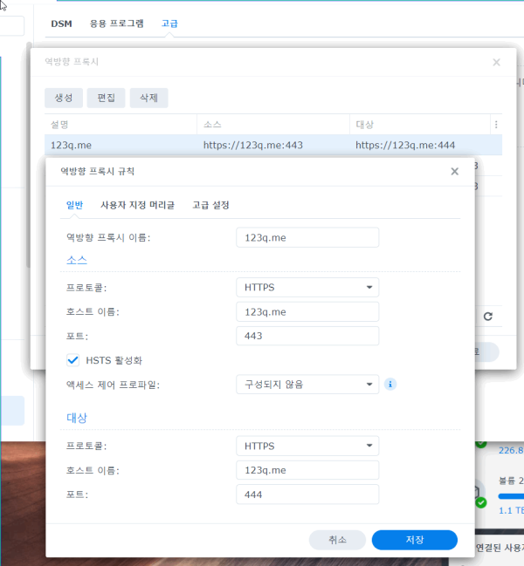Viewport: 524px width, 566px height.
Task: Close the 역방향 프록시 window
Action: pyautogui.click(x=496, y=63)
